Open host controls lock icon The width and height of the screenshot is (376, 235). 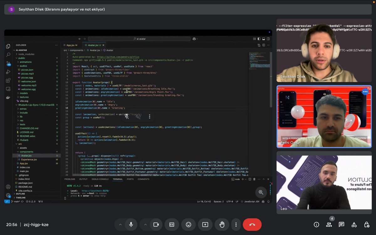(367, 224)
